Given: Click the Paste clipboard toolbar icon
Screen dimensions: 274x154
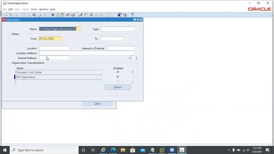Looking at the screenshot, I should [63, 15].
